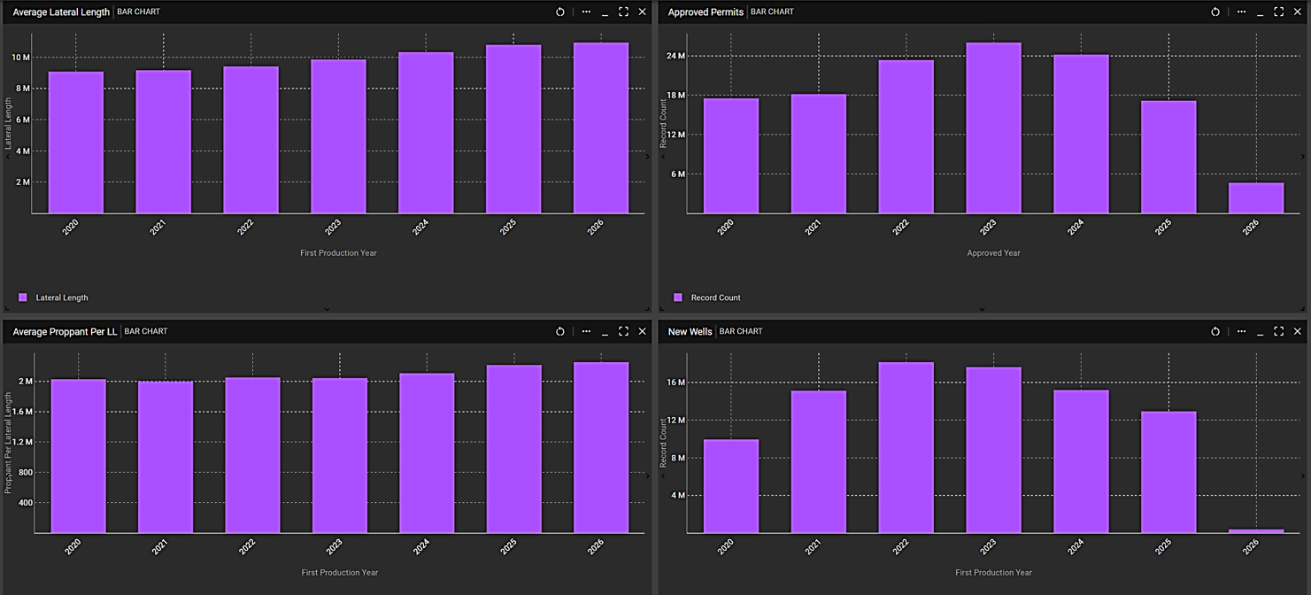Maximize the Average Proppant Per LL panel
This screenshot has height=595, width=1311.
tap(623, 331)
